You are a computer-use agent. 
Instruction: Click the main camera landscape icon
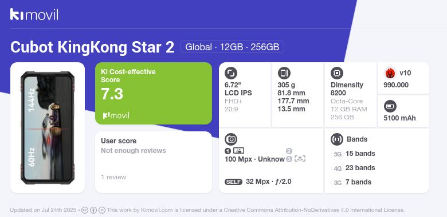[238, 151]
